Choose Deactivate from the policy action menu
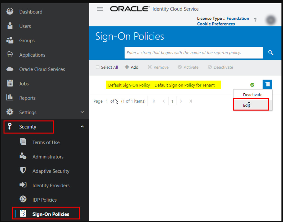The height and width of the screenshot is (222, 283). [x=253, y=95]
